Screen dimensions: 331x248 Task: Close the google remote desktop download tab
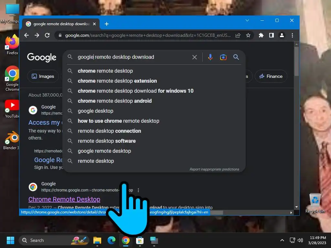tap(94, 24)
